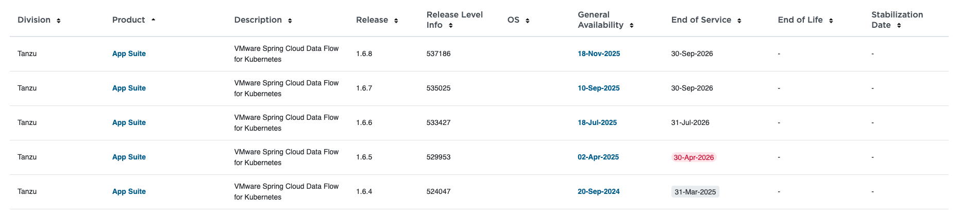
Task: Sort by General Availability icon
Action: (x=632, y=26)
